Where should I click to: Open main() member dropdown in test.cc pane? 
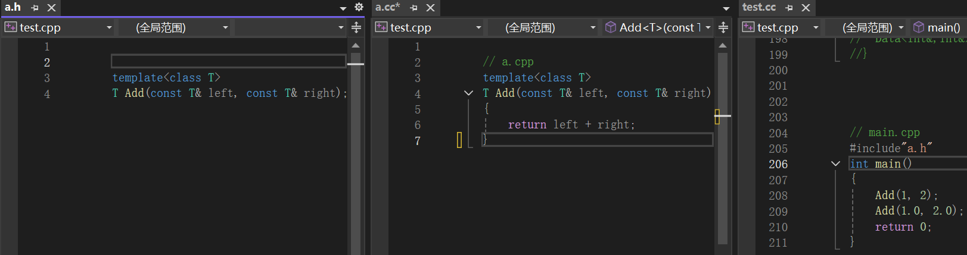938,27
